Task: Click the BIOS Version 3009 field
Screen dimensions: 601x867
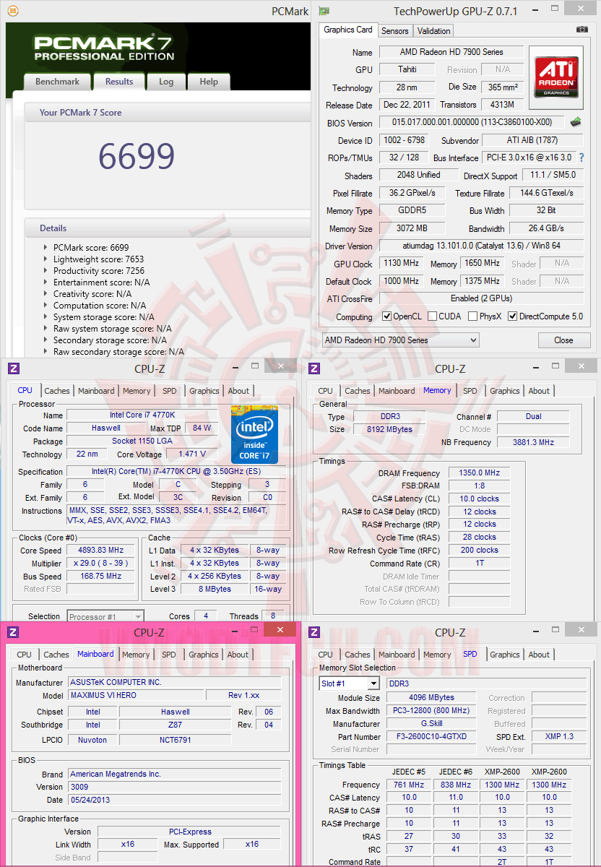Action: pyautogui.click(x=175, y=787)
